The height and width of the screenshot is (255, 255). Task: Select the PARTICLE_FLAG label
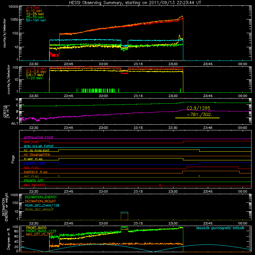point(36,172)
